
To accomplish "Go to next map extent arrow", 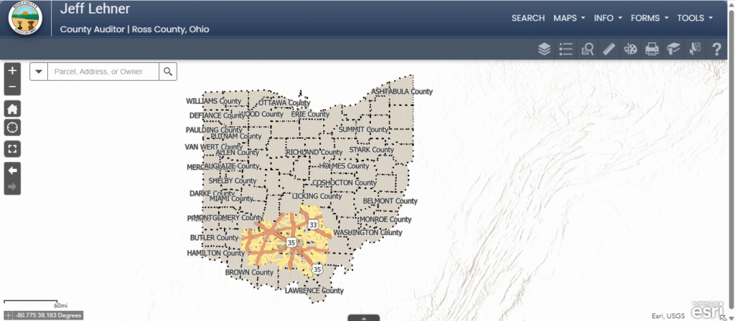I will [13, 187].
